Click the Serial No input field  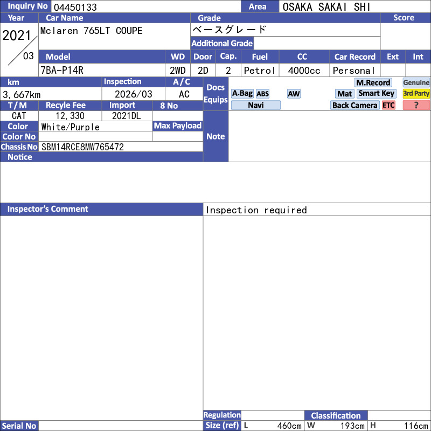pyautogui.click(x=121, y=426)
